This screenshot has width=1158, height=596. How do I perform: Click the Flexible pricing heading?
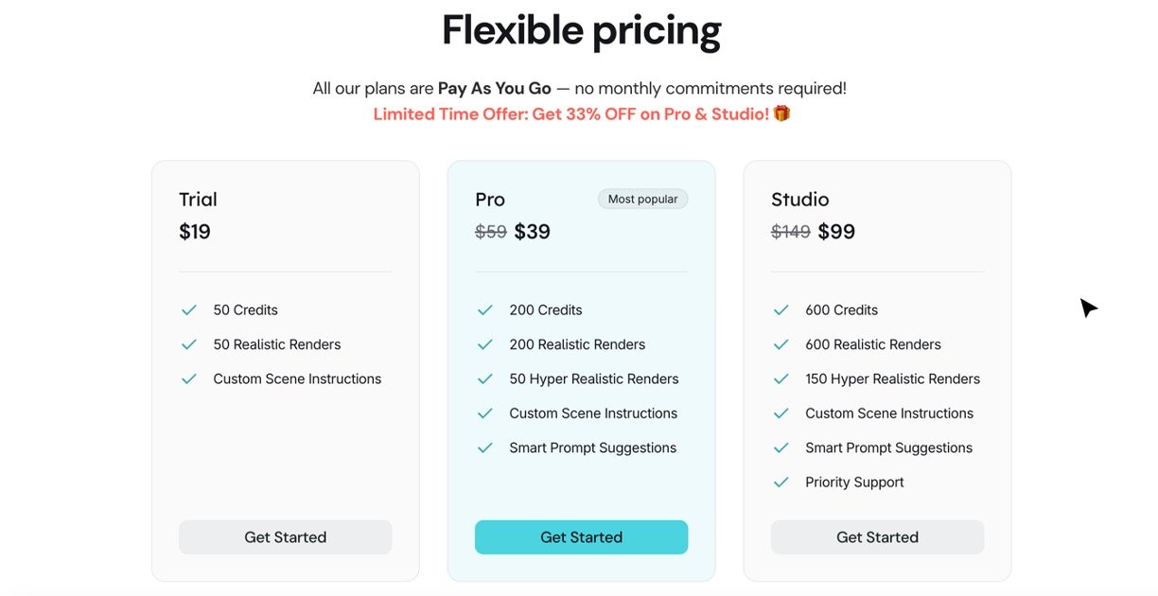point(581,30)
